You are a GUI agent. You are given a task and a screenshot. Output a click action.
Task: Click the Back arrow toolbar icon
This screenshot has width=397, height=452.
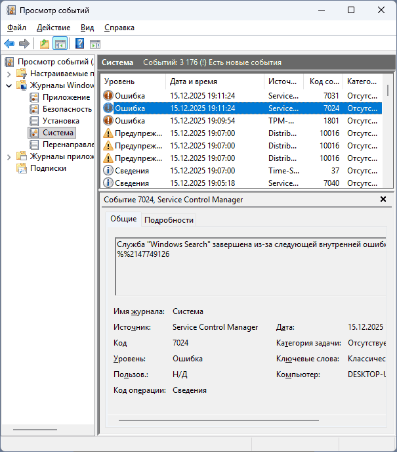[x=9, y=44]
